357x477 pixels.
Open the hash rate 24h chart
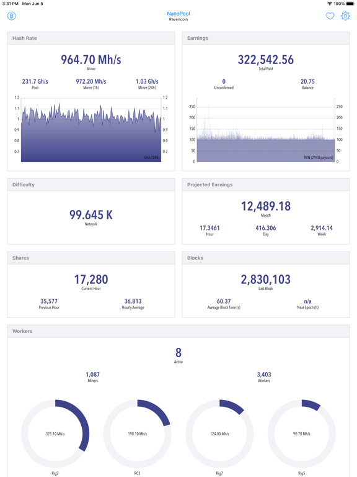click(91, 130)
